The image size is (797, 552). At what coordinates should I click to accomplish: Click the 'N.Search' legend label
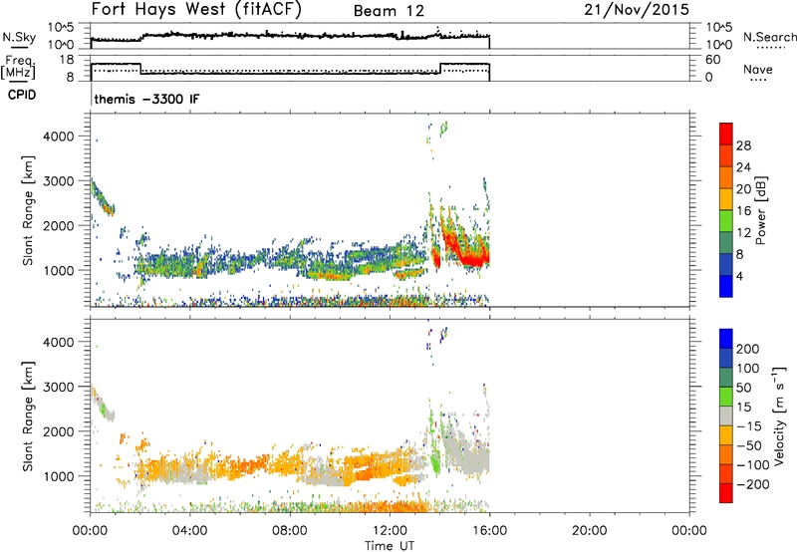click(769, 37)
